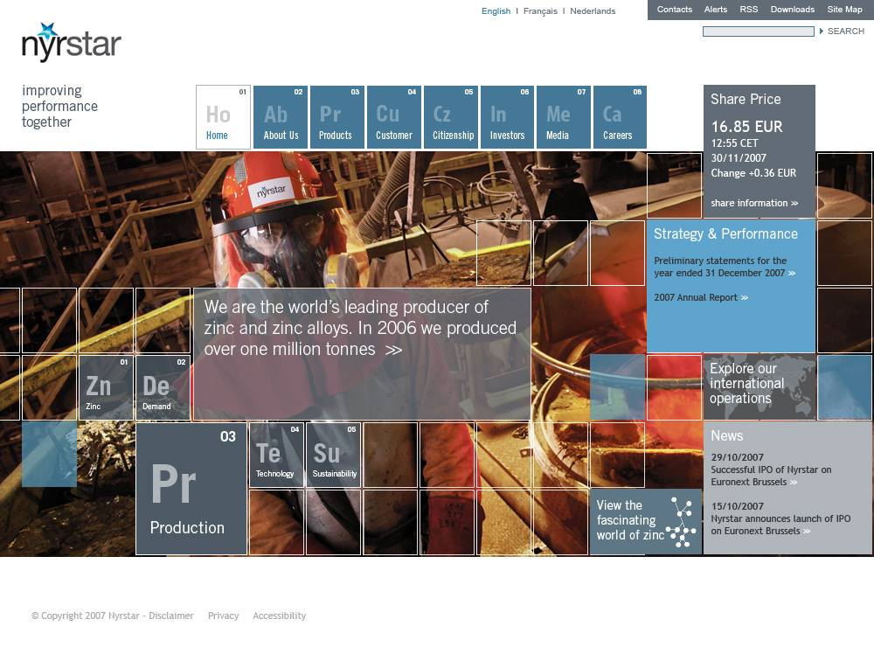The image size is (874, 647).
Task: View the fascinating world of zinc
Action: (645, 521)
